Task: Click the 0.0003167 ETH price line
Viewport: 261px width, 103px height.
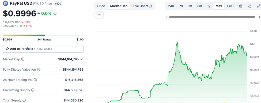Action: [17, 26]
